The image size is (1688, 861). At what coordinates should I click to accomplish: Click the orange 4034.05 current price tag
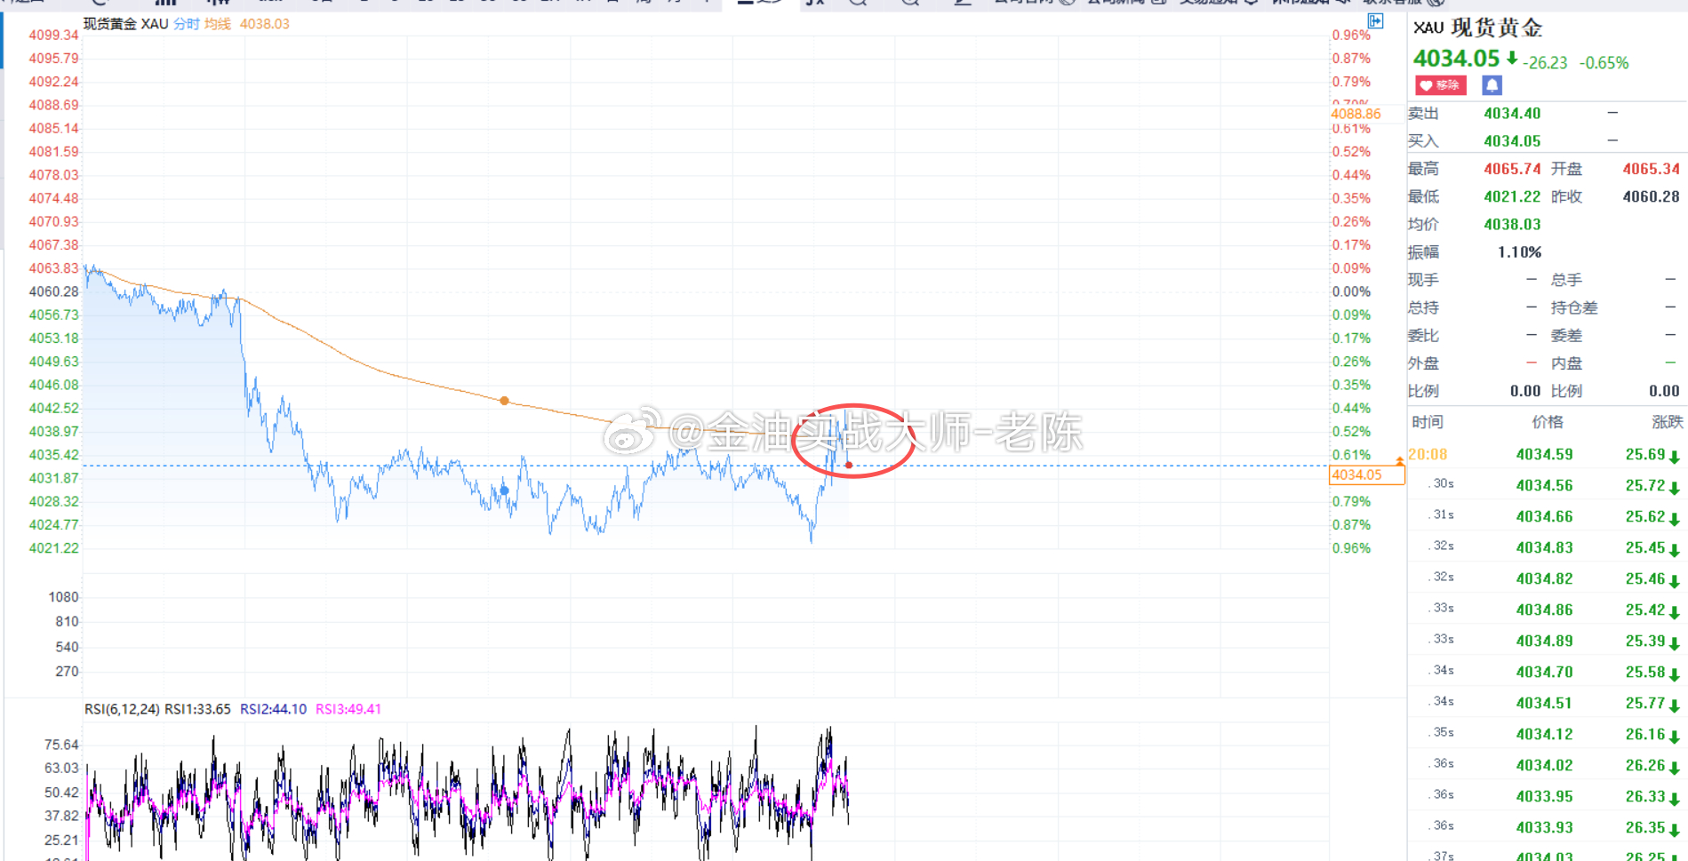[x=1366, y=474]
